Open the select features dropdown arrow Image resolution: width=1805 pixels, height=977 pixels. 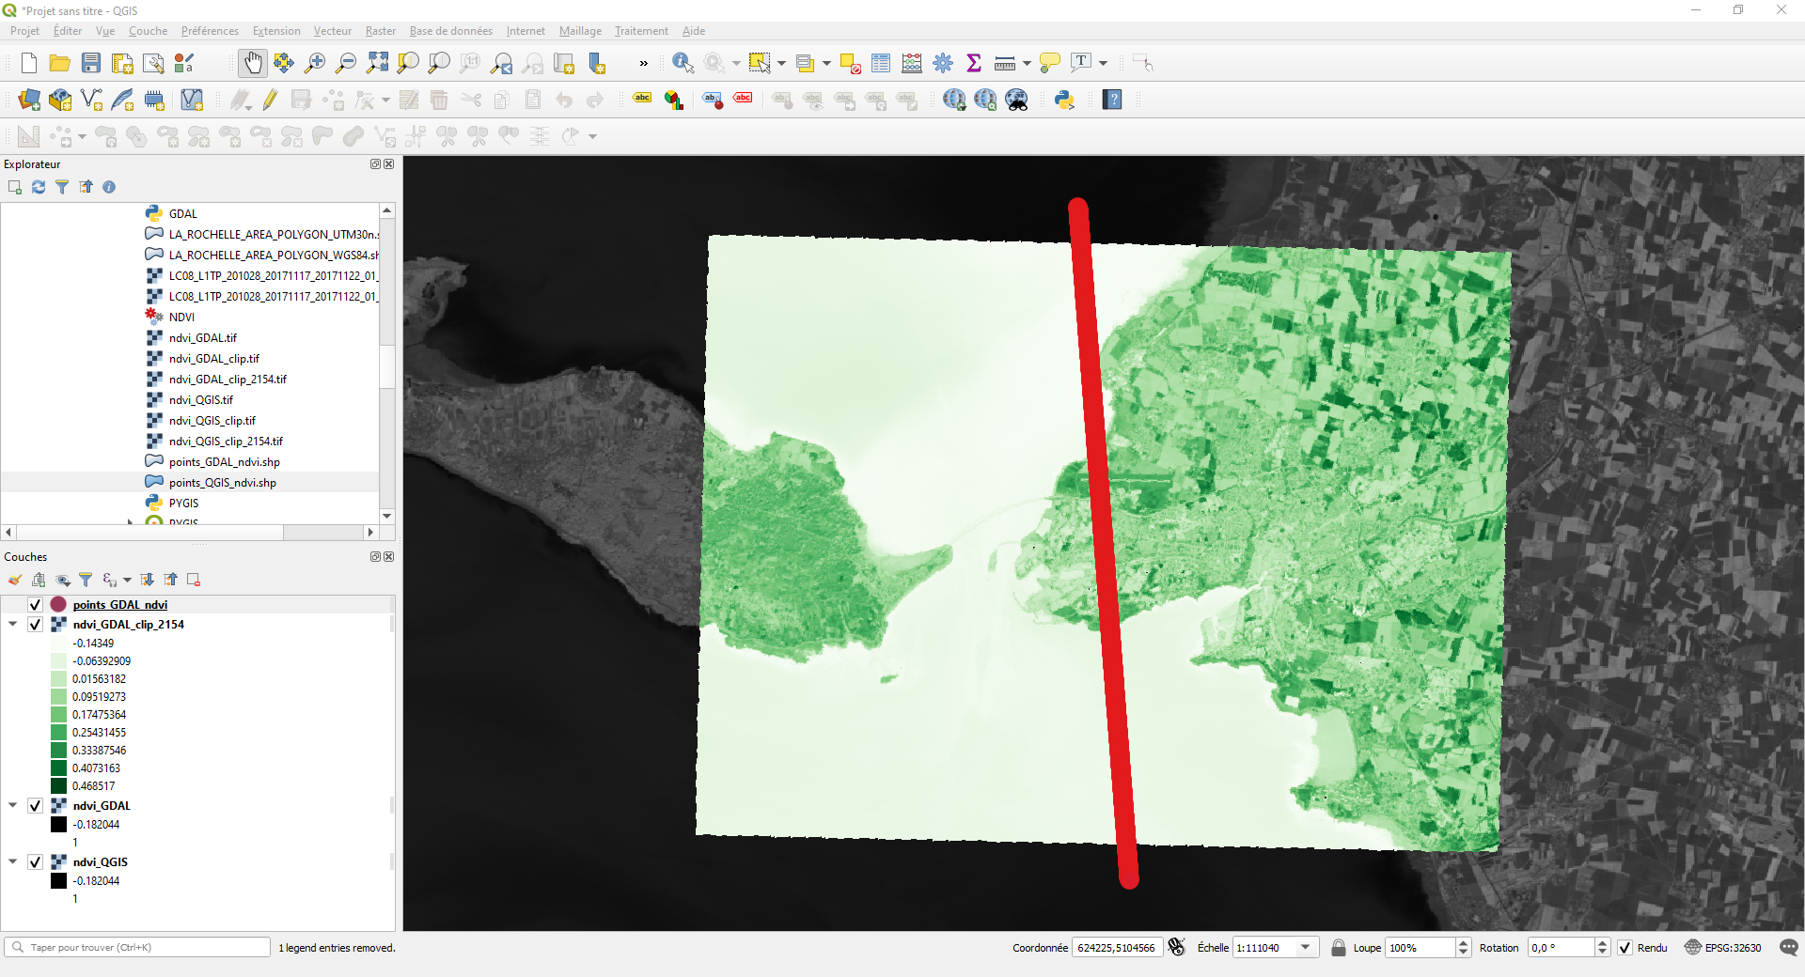click(x=781, y=63)
